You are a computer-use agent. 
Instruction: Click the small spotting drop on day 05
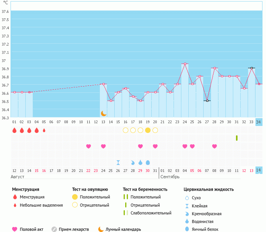[44, 130]
